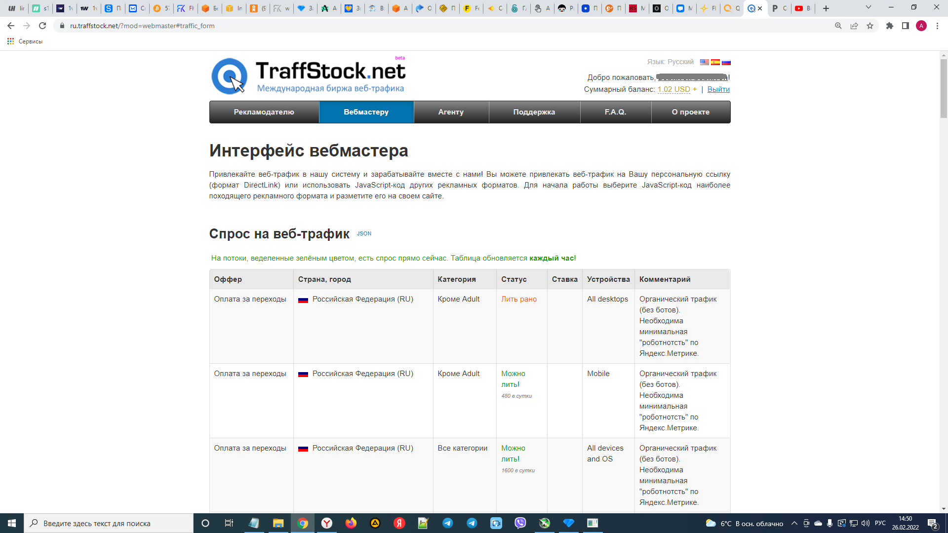Click the Устройства column header
948x533 pixels.
608,279
